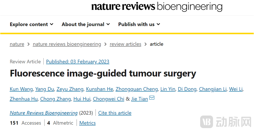The height and width of the screenshot is (131, 254).
Task: Open author Changjian Li's profile link
Action: point(212,89)
